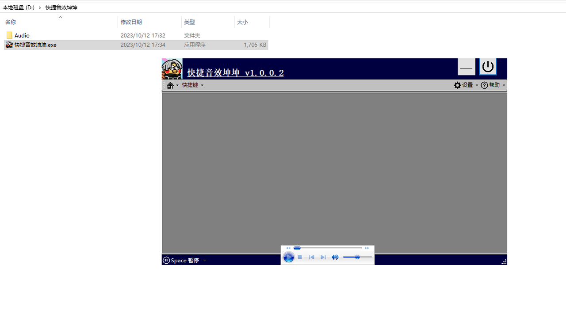Click the fast-forward double-arrow icon

click(367, 248)
